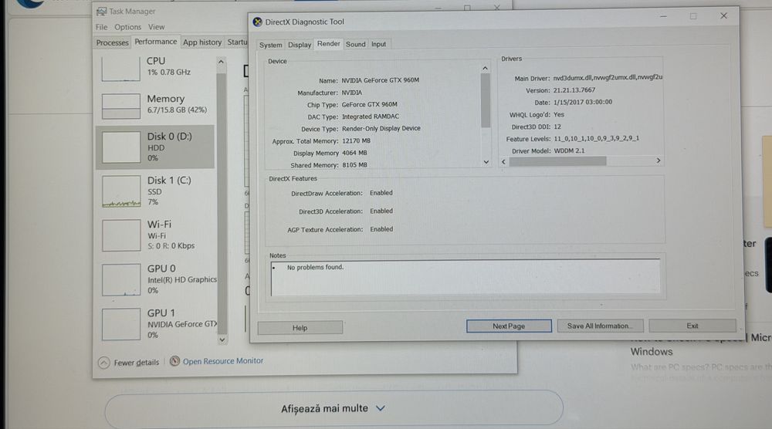The height and width of the screenshot is (429, 772).
Task: Click the GPU 1 graph thumbnail
Action: 121,324
